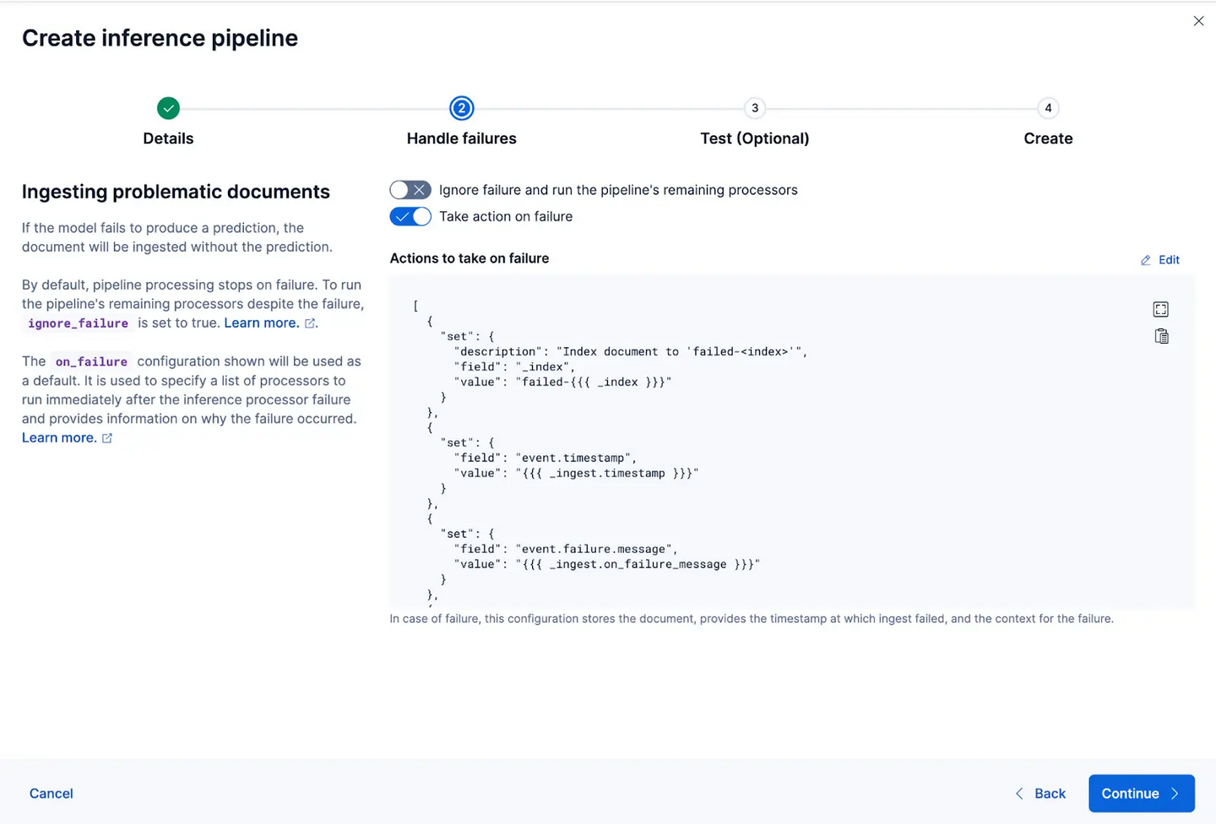Click the green Details checkmark step icon
Viewport: 1216px width, 824px height.
point(168,108)
